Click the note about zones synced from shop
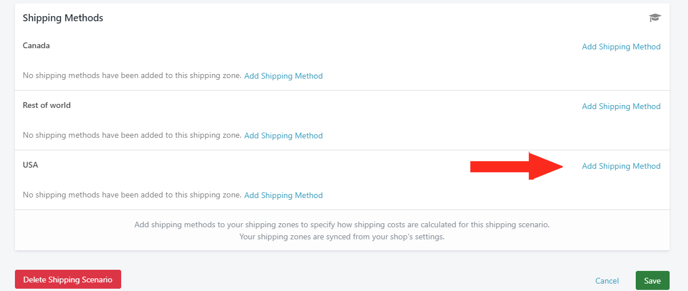Image resolution: width=688 pixels, height=291 pixels. tap(342, 237)
